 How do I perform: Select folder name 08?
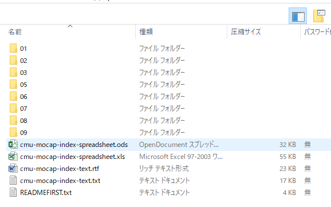[x=23, y=121]
